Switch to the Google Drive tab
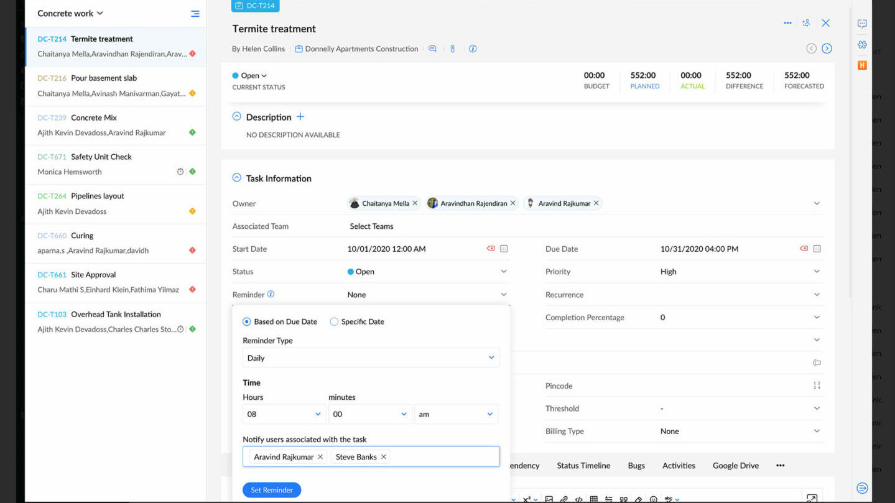Screen dimensions: 895x503 (736, 465)
